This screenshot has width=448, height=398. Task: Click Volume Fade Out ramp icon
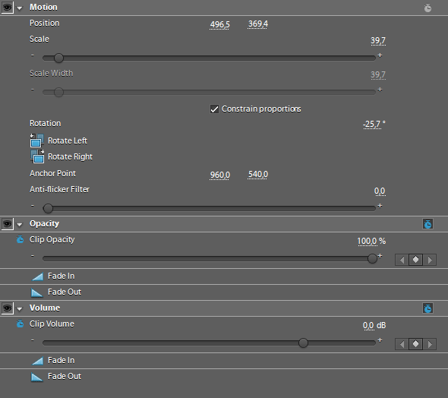[x=37, y=377]
